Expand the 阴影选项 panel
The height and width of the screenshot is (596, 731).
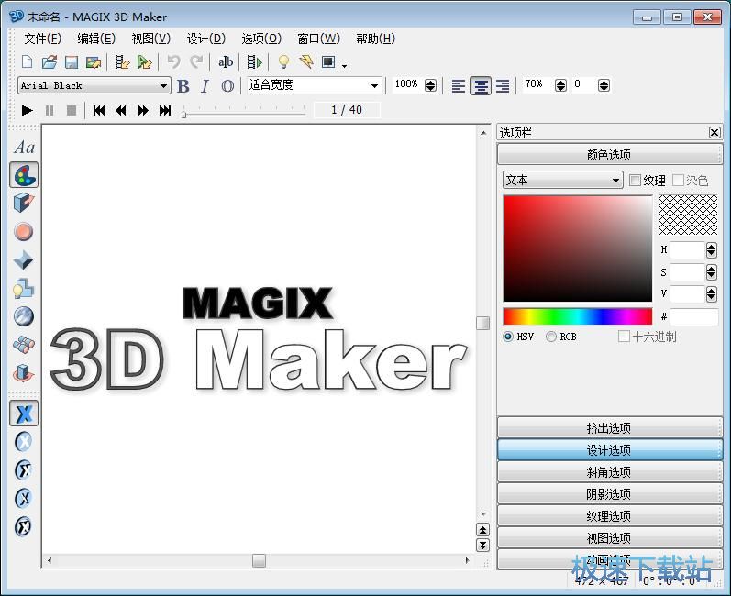(x=610, y=493)
